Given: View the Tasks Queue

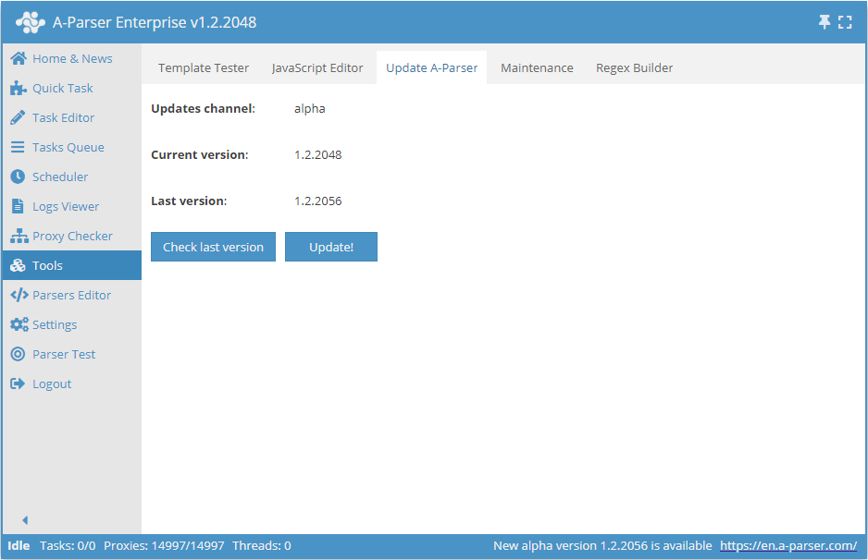Looking at the screenshot, I should coord(67,147).
